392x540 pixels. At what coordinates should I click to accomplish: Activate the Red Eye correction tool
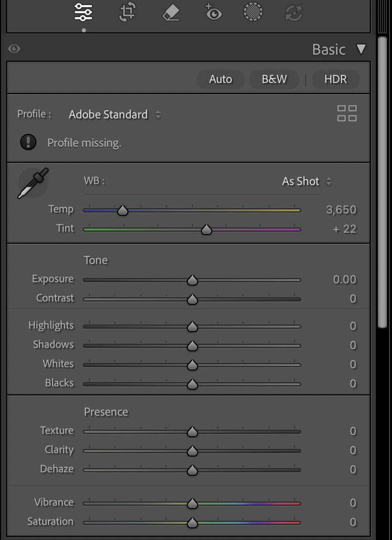tap(213, 12)
